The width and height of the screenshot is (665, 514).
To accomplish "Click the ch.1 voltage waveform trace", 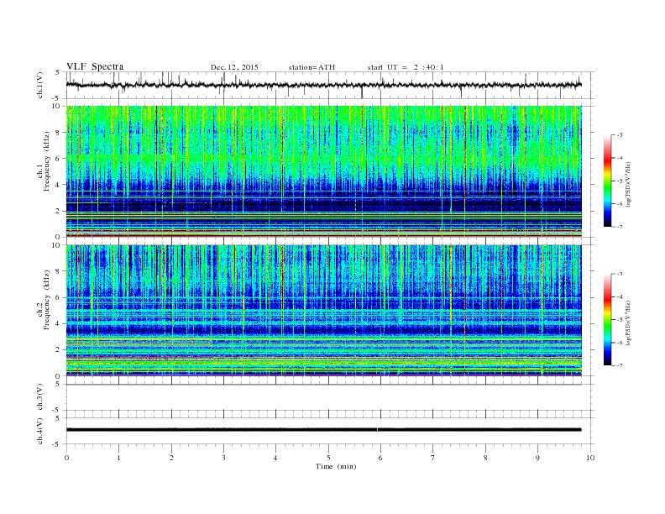I will point(323,85).
